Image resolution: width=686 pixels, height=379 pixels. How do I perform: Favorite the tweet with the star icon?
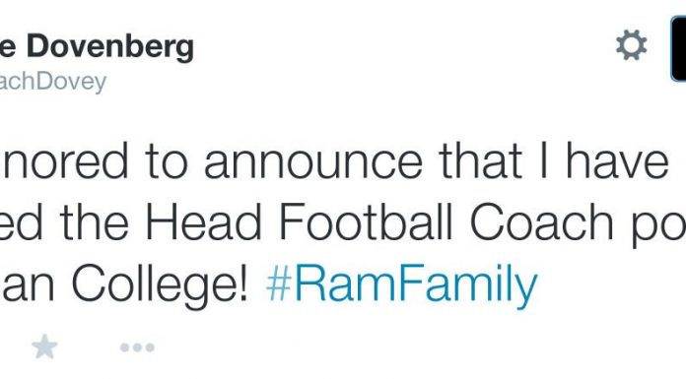pos(44,347)
